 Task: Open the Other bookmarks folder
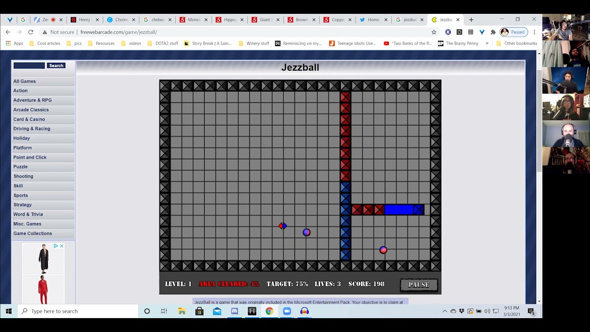pos(516,43)
